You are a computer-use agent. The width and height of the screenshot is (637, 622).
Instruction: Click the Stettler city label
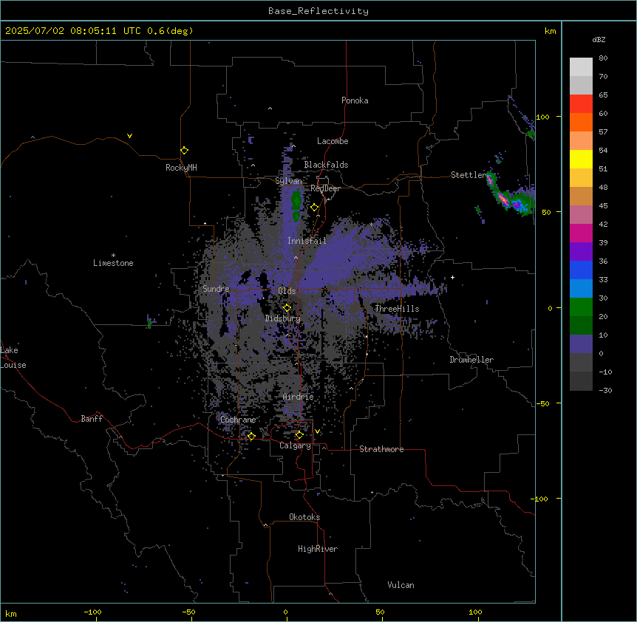pos(469,175)
